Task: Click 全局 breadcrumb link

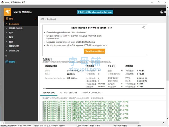Action: 42,19
